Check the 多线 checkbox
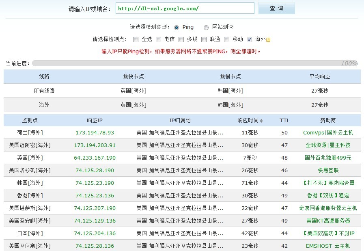Screen dimensions: 364x251 [181, 40]
